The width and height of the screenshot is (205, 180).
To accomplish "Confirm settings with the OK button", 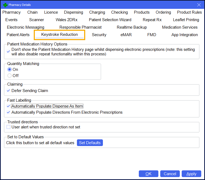I will 148,174.
